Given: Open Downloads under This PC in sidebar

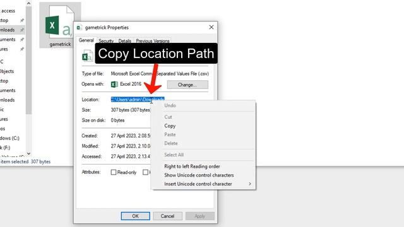Looking at the screenshot, I should pos(7,100).
